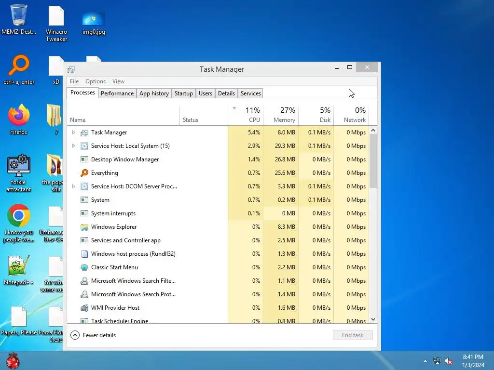
Task: Select the forkie attractant desktop icon
Action: [19, 165]
